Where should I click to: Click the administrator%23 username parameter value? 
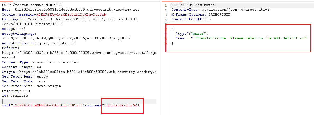tap(122, 105)
